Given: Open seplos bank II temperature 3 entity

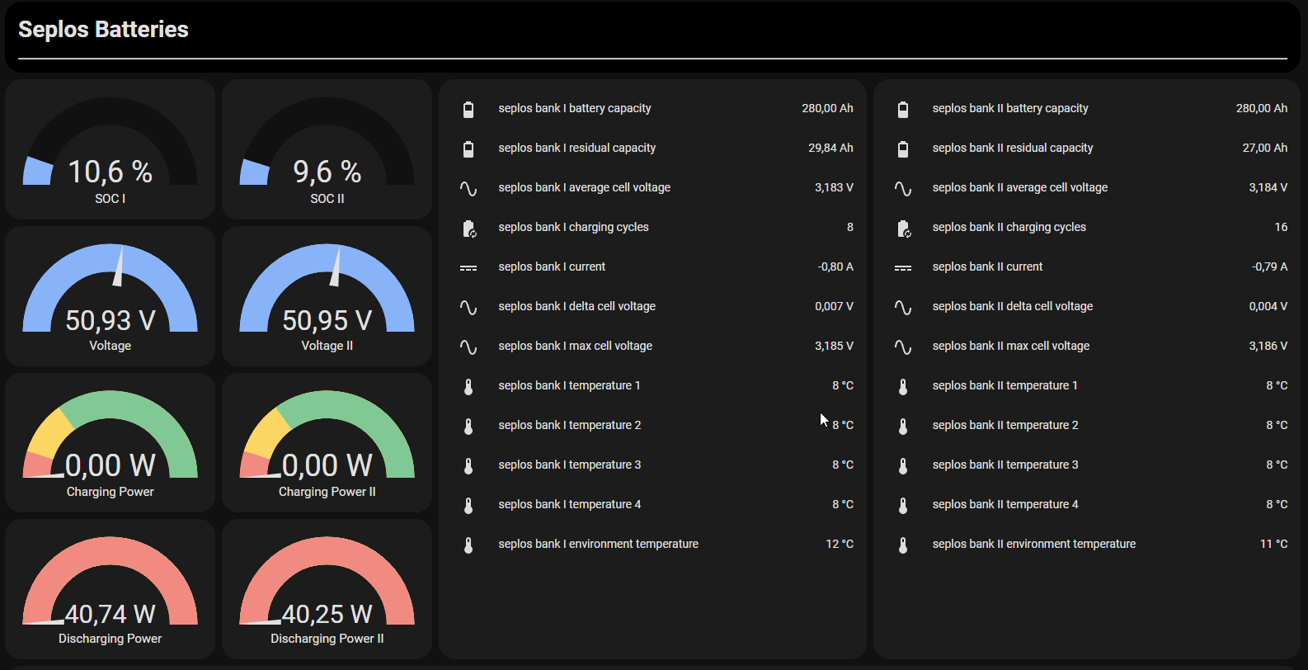Looking at the screenshot, I should 1087,465.
